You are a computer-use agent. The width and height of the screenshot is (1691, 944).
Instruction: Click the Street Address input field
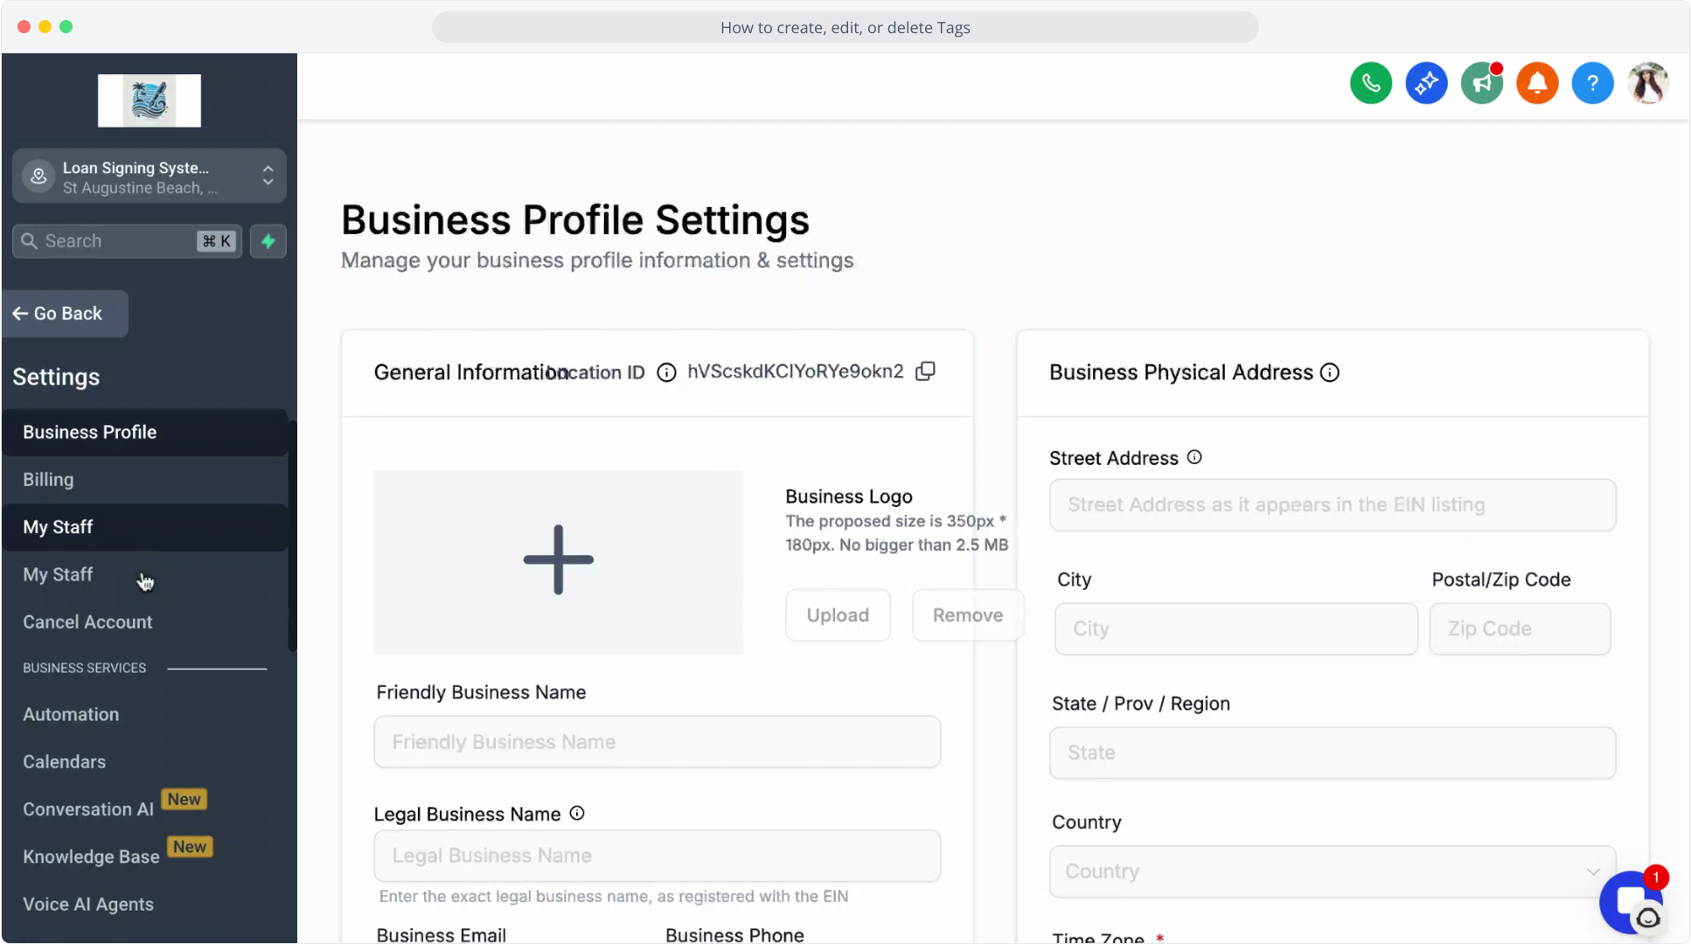click(1333, 505)
